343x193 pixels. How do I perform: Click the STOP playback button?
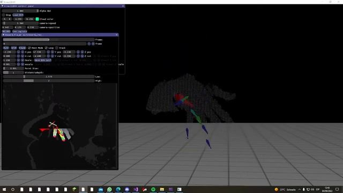pyautogui.click(x=14, y=48)
